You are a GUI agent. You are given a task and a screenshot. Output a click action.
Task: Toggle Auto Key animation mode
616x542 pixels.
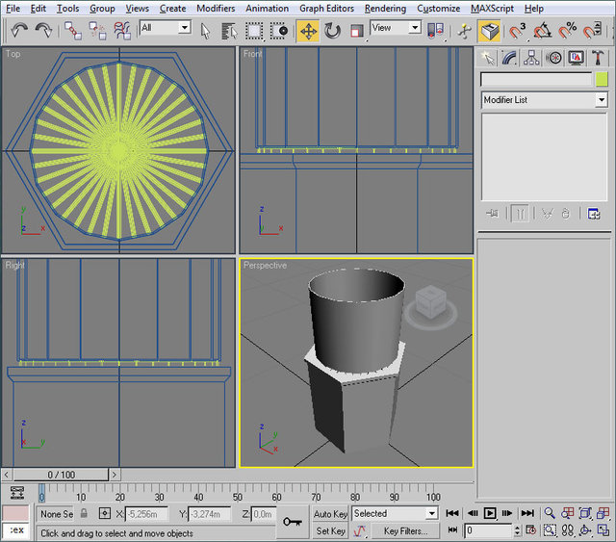[x=330, y=514]
